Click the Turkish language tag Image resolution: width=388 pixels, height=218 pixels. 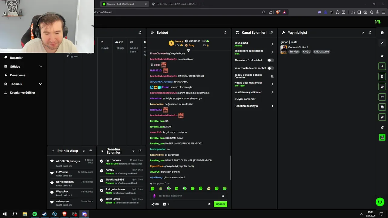click(294, 52)
